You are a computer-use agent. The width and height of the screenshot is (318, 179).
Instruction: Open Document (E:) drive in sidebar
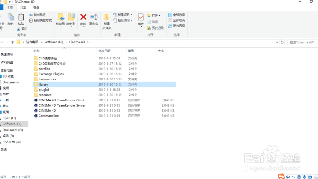pyautogui.click(x=13, y=130)
